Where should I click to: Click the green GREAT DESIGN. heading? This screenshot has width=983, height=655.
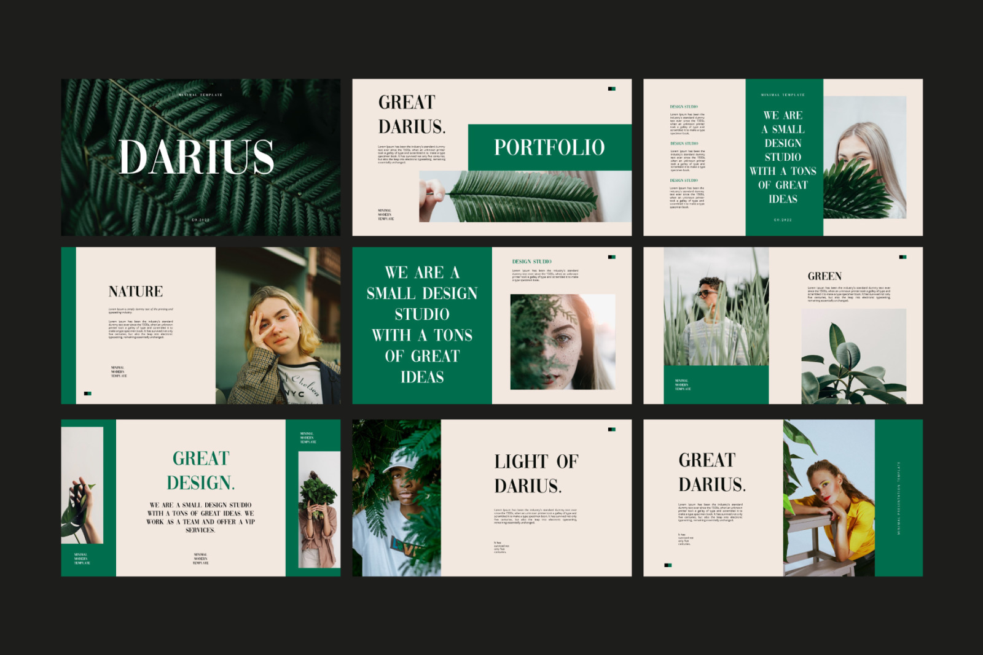pyautogui.click(x=201, y=470)
